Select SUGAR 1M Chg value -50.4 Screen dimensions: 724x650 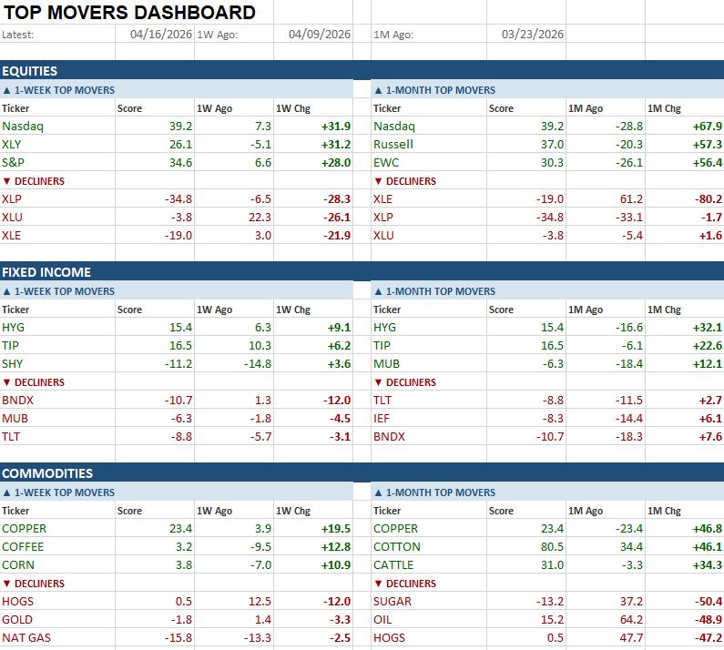coord(685,602)
